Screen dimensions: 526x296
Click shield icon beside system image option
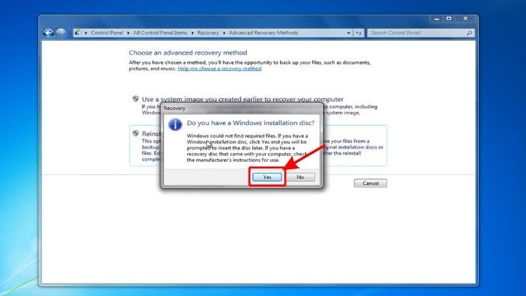(135, 99)
